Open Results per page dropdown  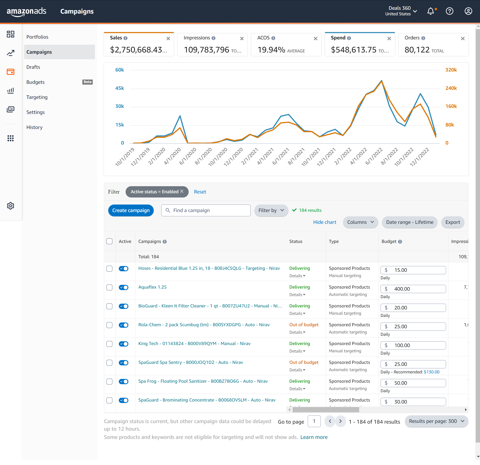(x=436, y=421)
